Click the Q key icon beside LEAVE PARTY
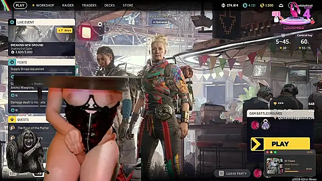This screenshot has width=322, height=181. 221,173
